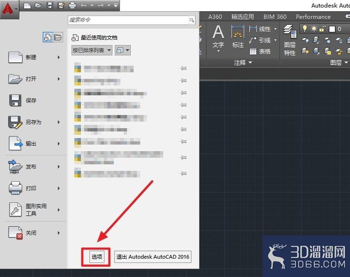350x277 pixels.
Task: Open Customize Quick Access Toolbar dropdown
Action: (x=115, y=5)
